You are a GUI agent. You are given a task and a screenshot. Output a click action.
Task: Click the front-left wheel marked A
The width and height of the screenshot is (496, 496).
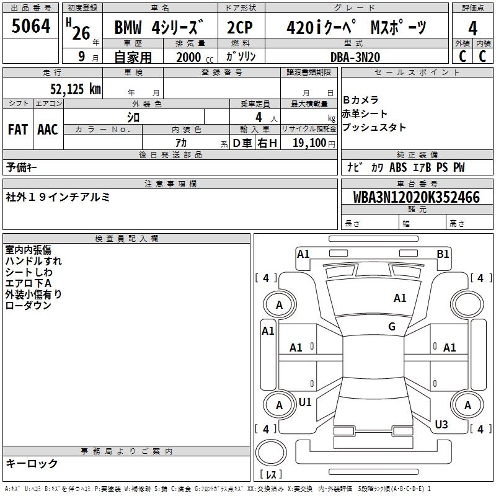coord(279,304)
